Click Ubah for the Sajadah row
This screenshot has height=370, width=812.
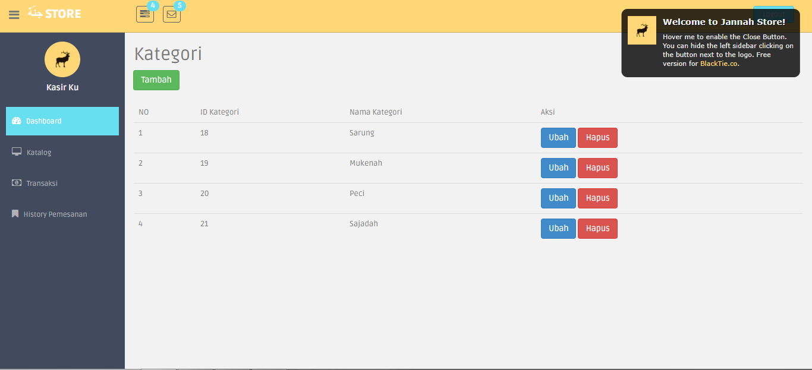tap(558, 228)
